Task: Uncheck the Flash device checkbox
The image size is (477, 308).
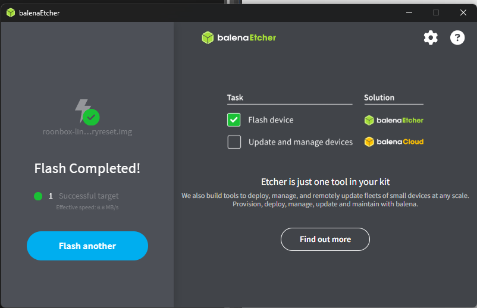Action: click(x=234, y=120)
